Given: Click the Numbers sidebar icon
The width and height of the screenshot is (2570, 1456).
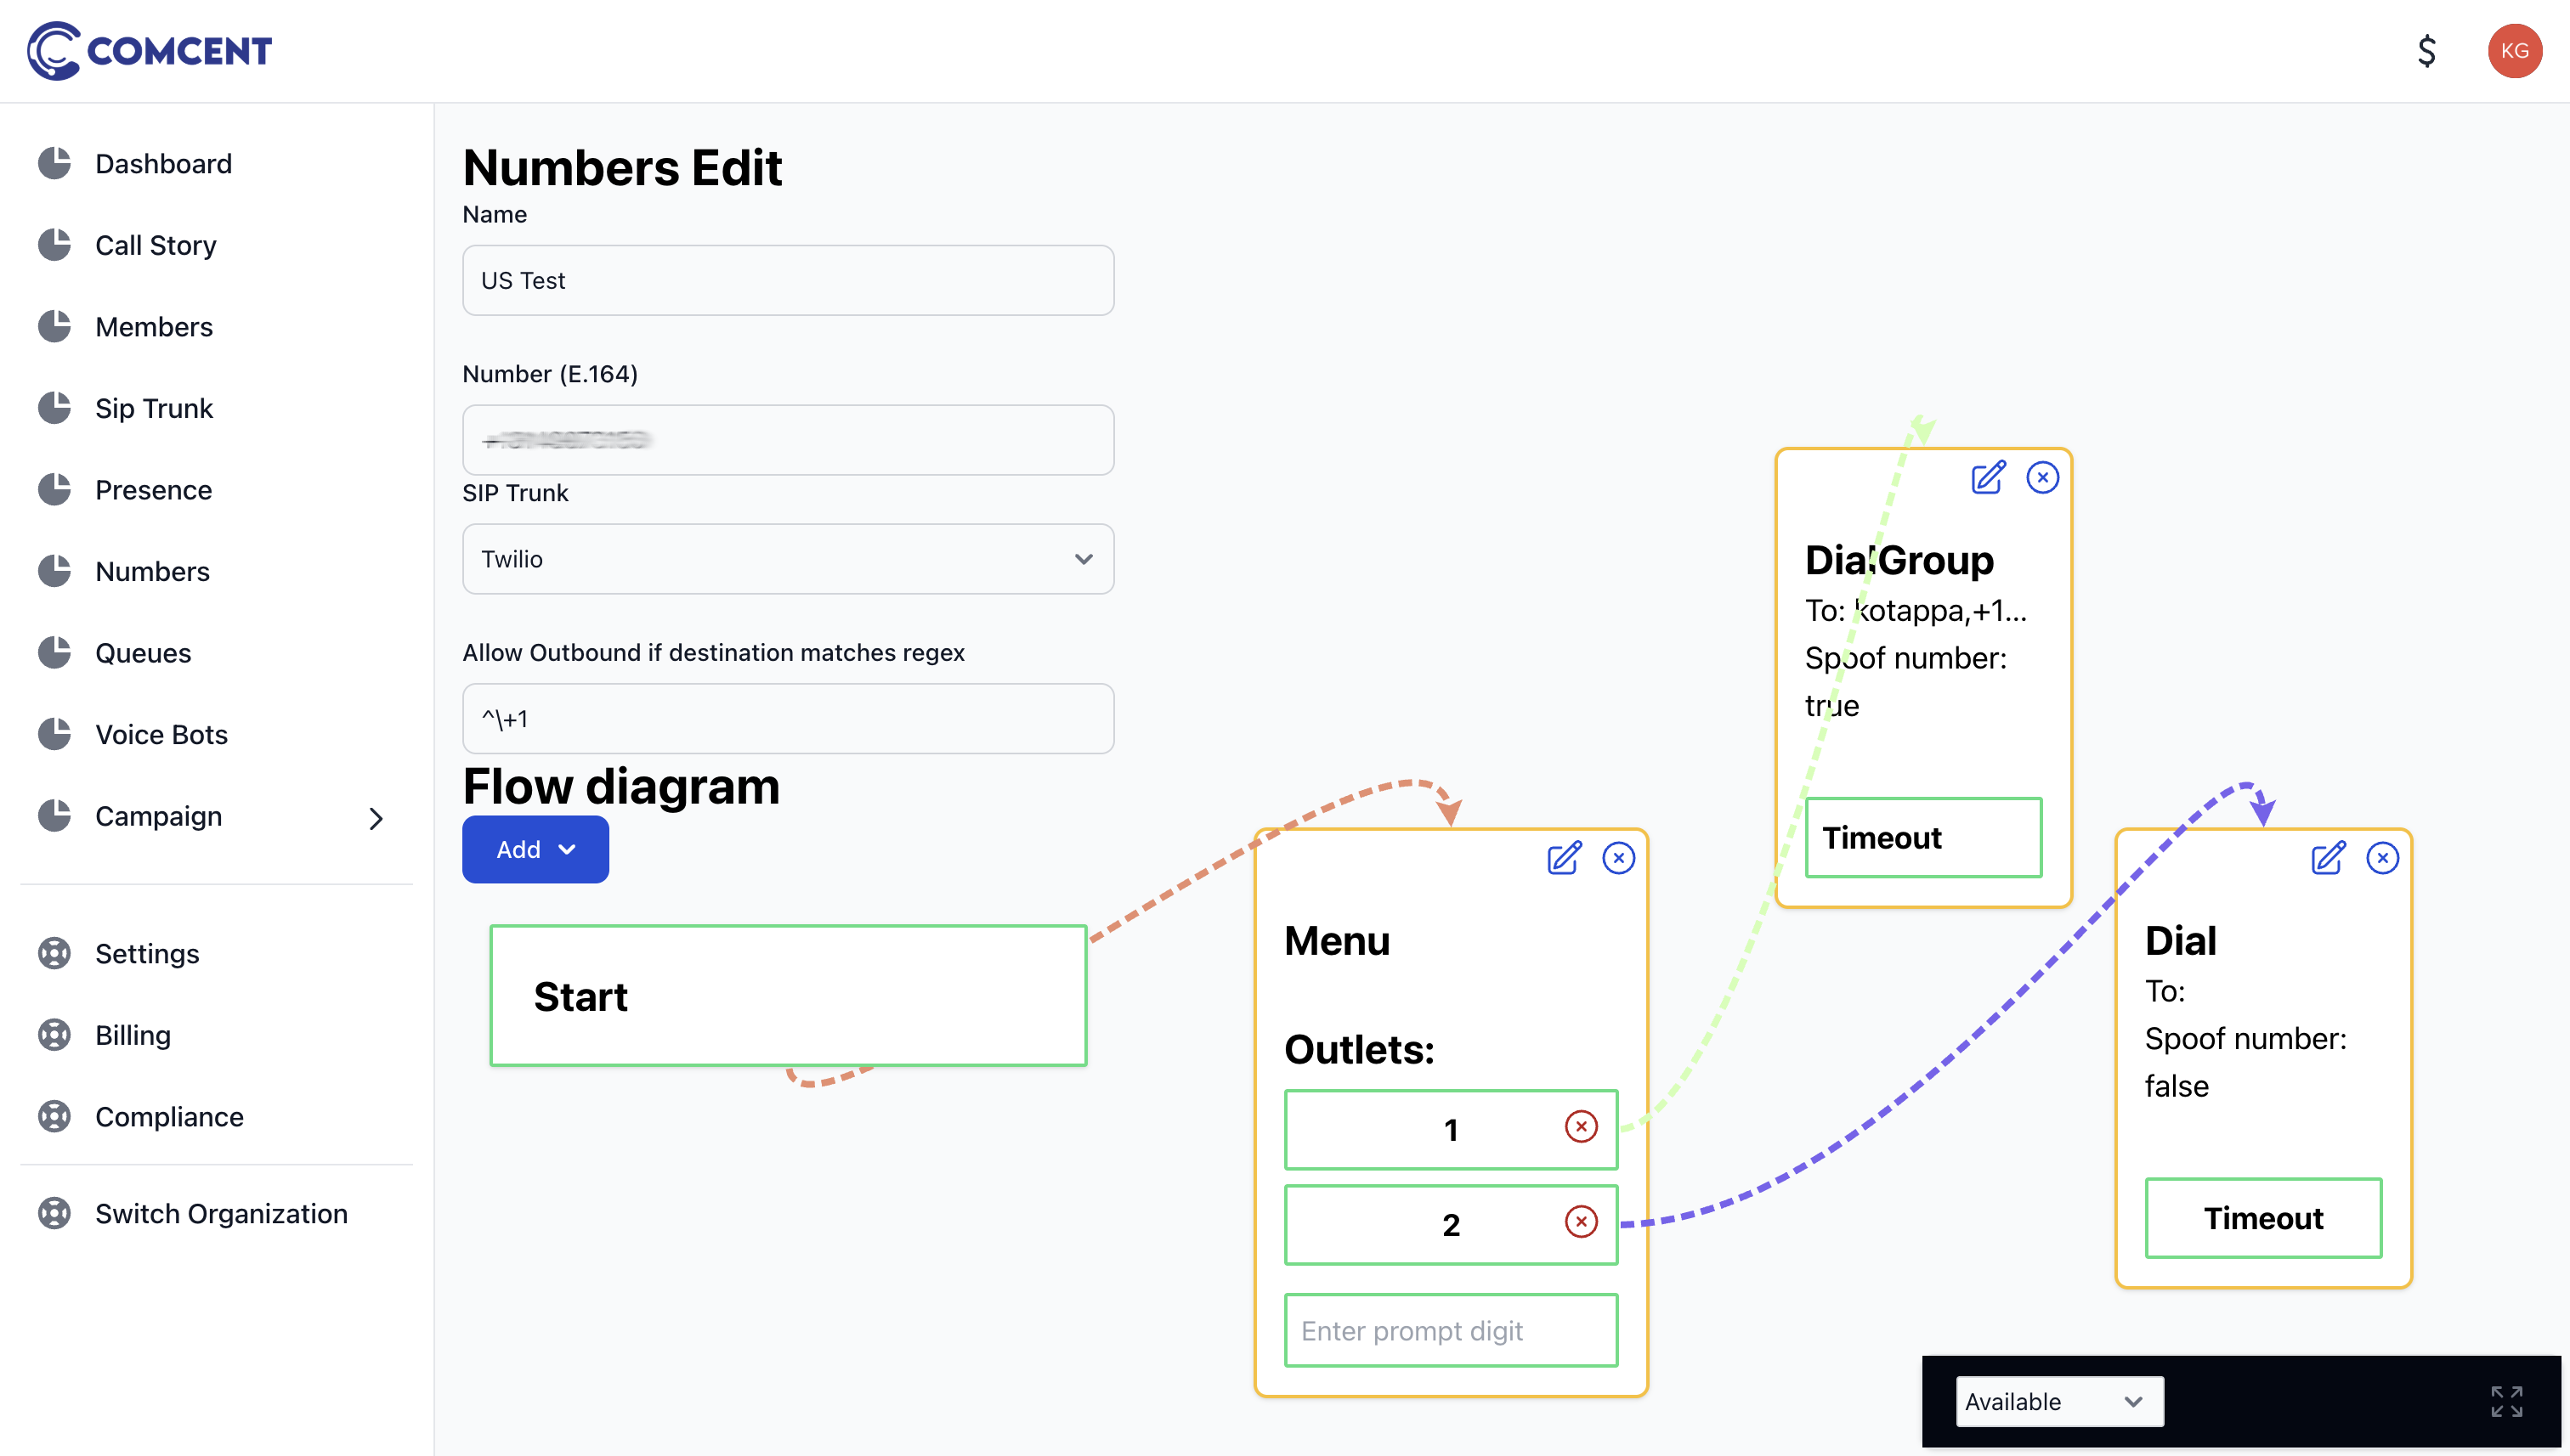Looking at the screenshot, I should (54, 571).
